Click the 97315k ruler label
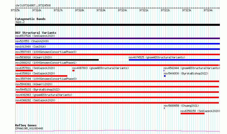 [x=15, y=10]
